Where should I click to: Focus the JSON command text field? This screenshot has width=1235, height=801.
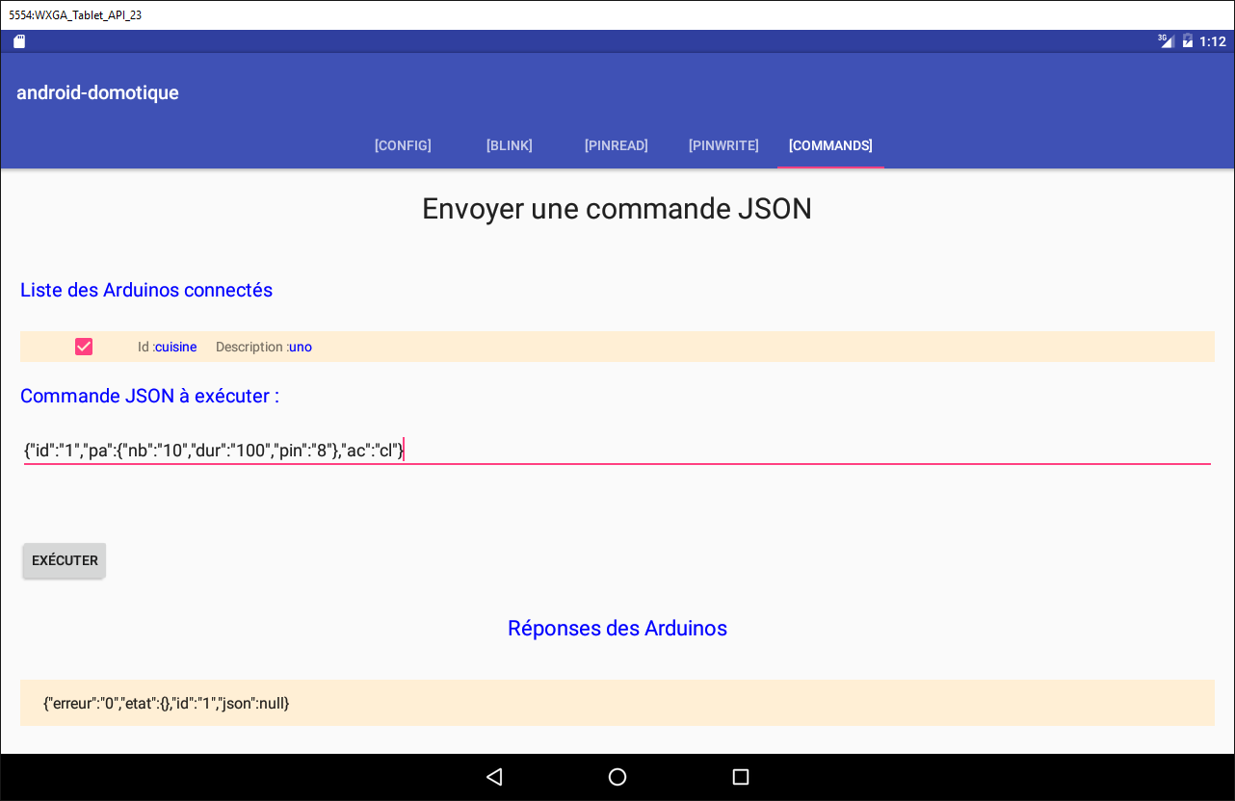pos(617,450)
